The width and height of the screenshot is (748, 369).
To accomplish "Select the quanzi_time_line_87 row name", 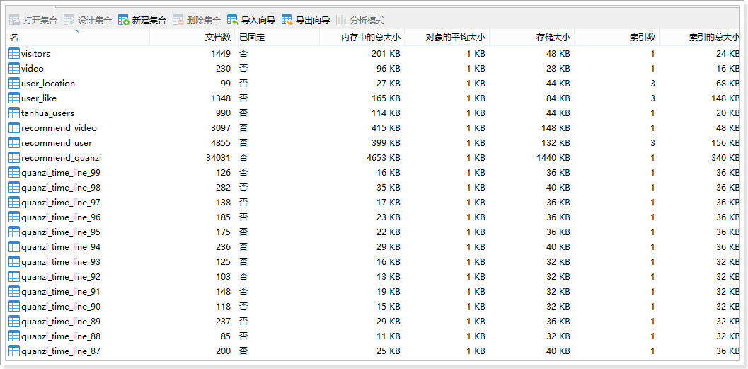I will pos(61,351).
